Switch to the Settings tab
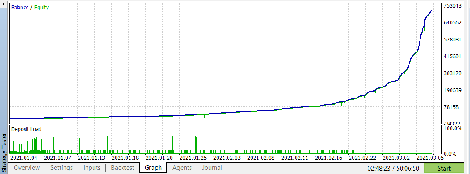470x174 pixels. (x=61, y=168)
